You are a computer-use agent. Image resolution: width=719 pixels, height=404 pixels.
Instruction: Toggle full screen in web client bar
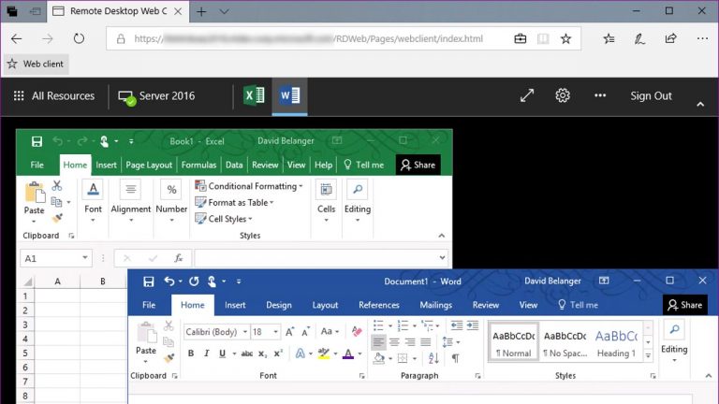(527, 95)
